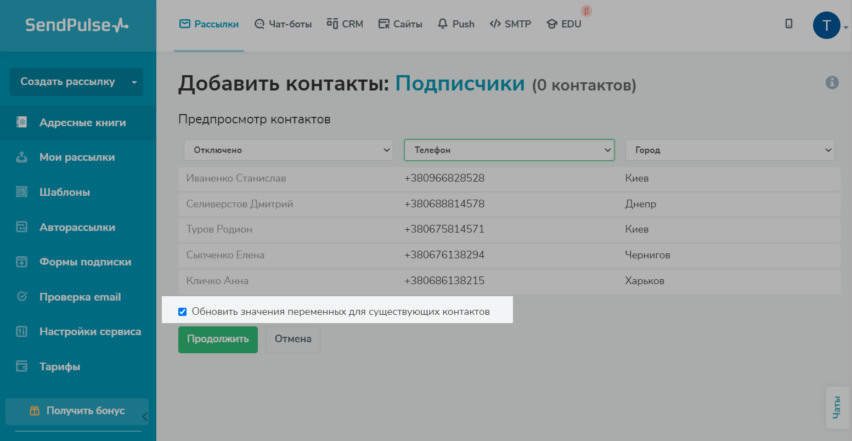
Task: Click the gift icon in Получить бонус
Action: (35, 411)
